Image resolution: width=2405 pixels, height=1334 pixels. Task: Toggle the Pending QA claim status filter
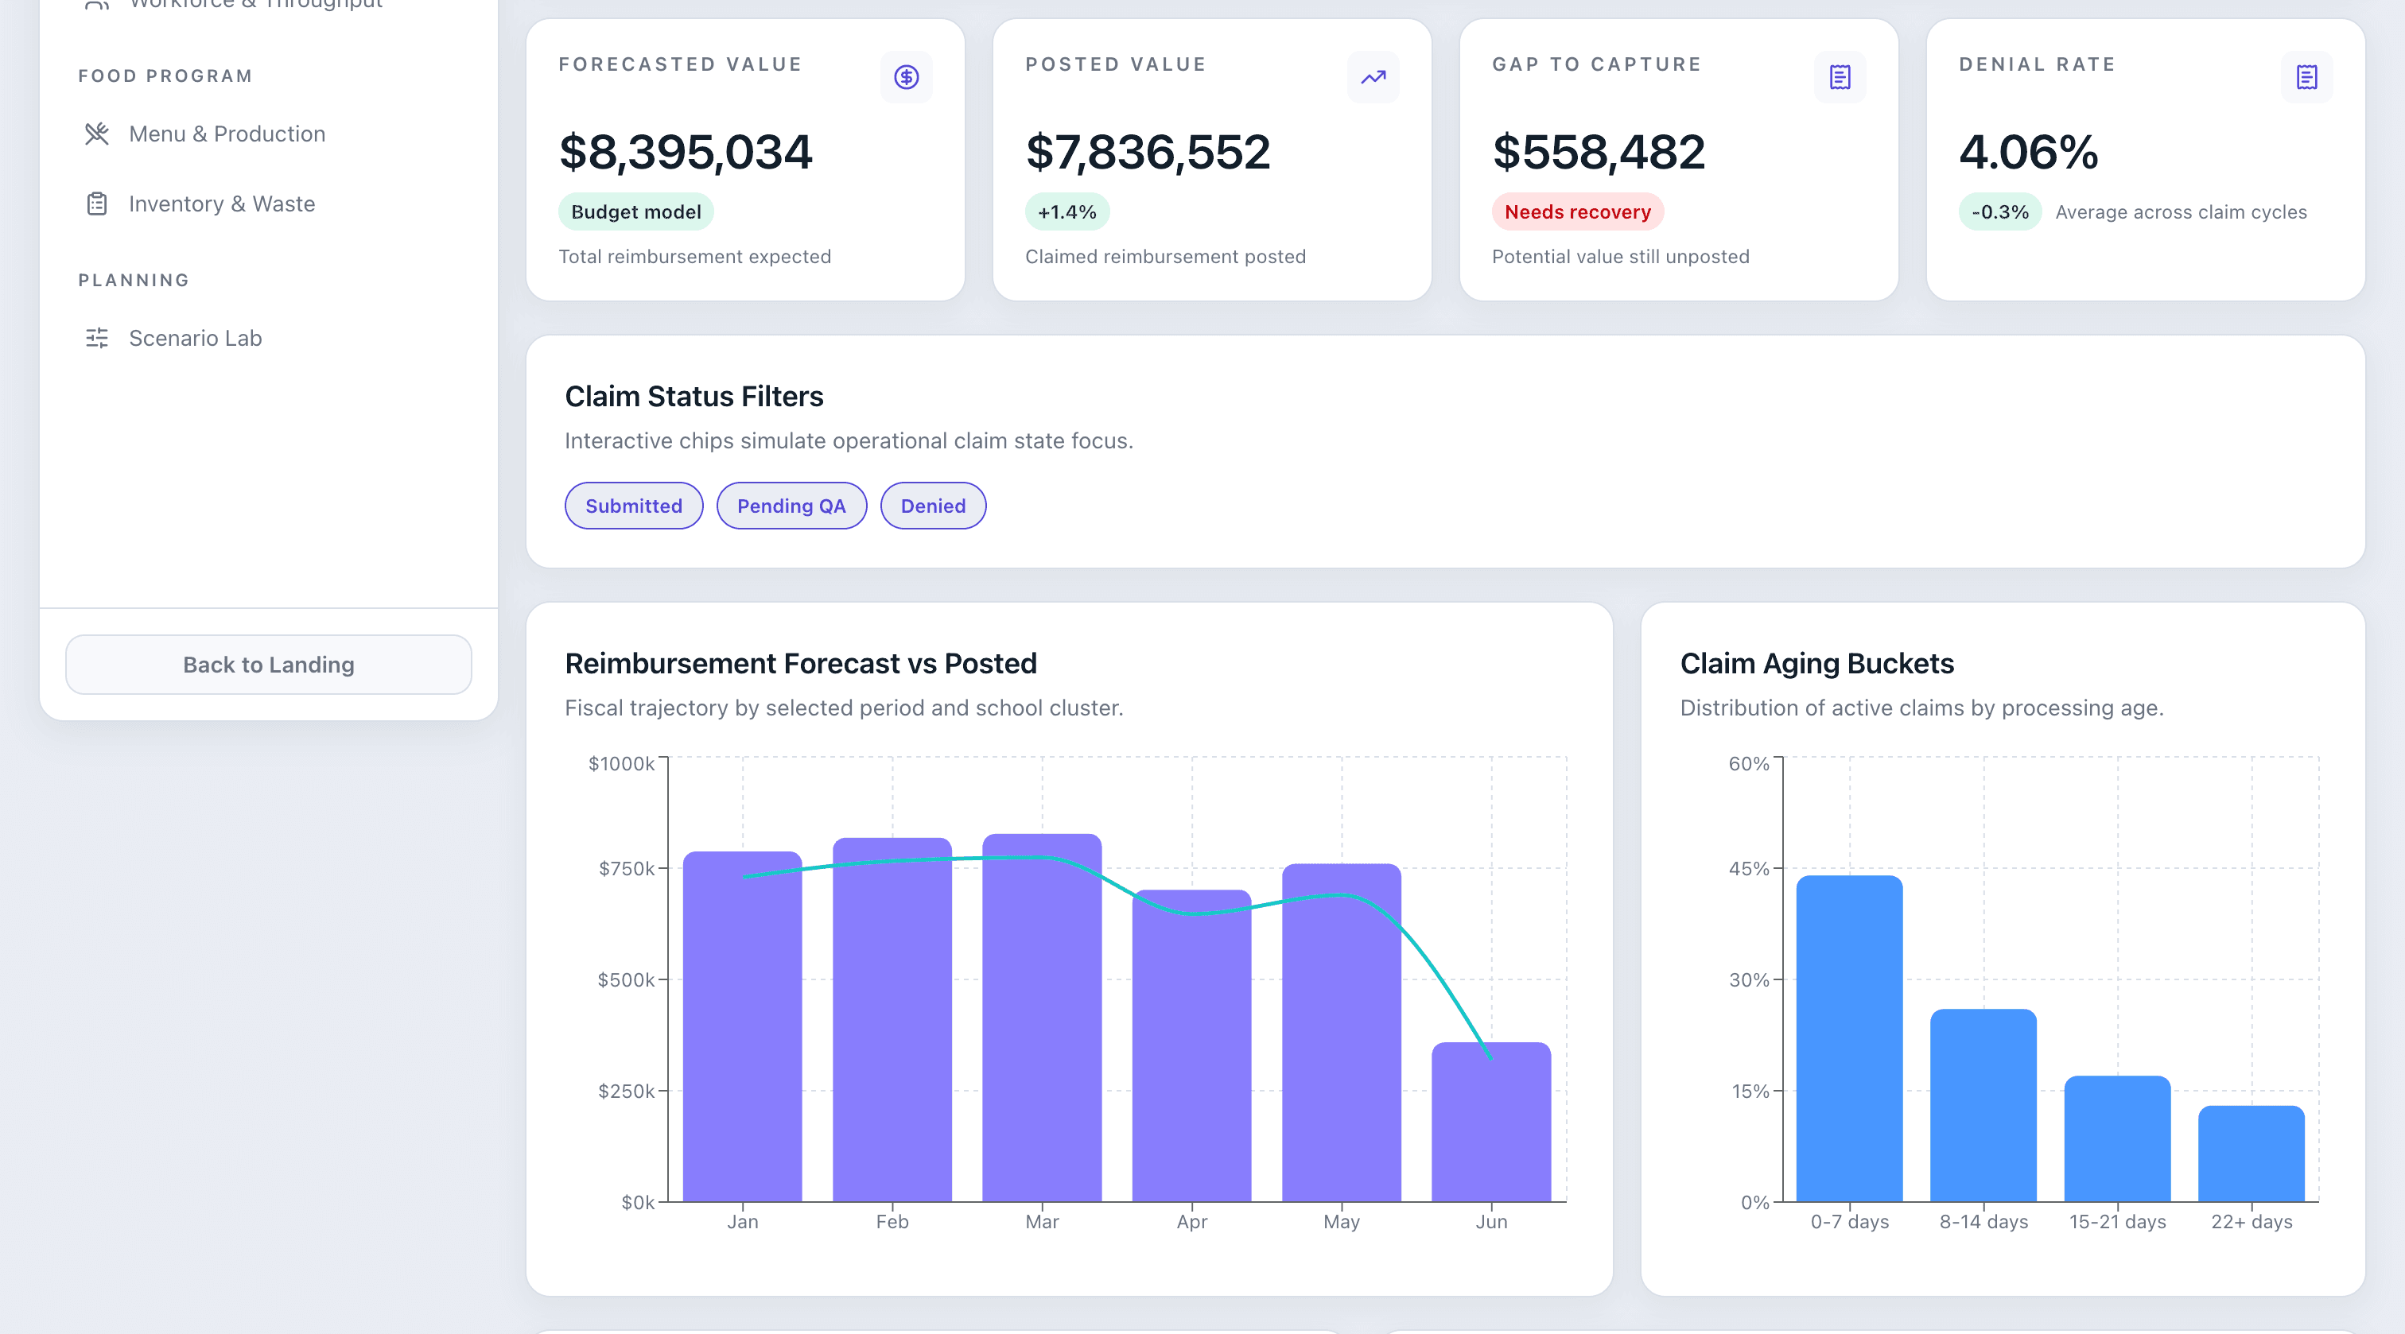point(791,505)
